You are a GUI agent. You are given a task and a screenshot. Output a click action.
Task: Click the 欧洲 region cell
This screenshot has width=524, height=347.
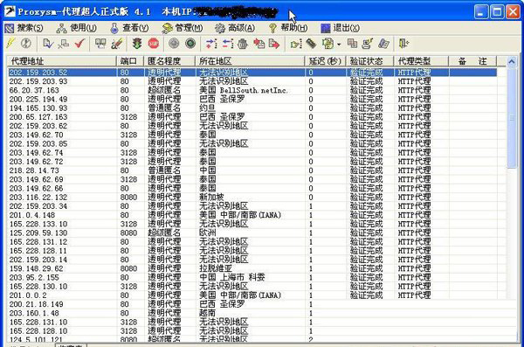(207, 232)
